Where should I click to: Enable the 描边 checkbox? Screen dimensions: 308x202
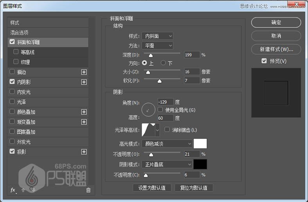[12, 72]
